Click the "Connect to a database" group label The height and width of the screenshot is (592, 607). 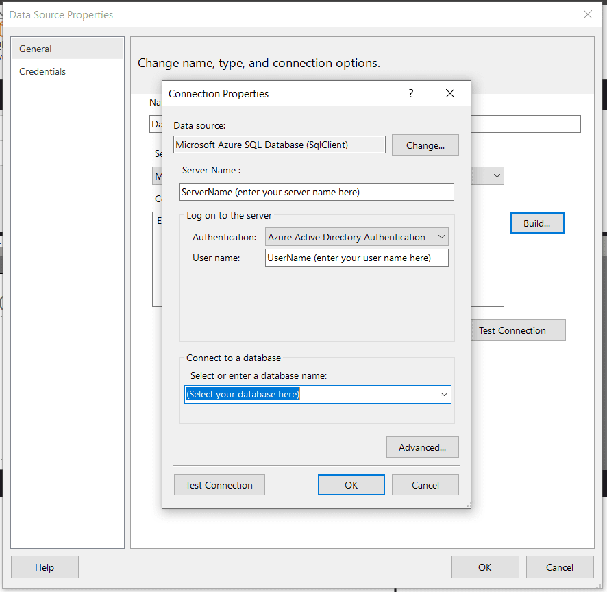click(234, 358)
